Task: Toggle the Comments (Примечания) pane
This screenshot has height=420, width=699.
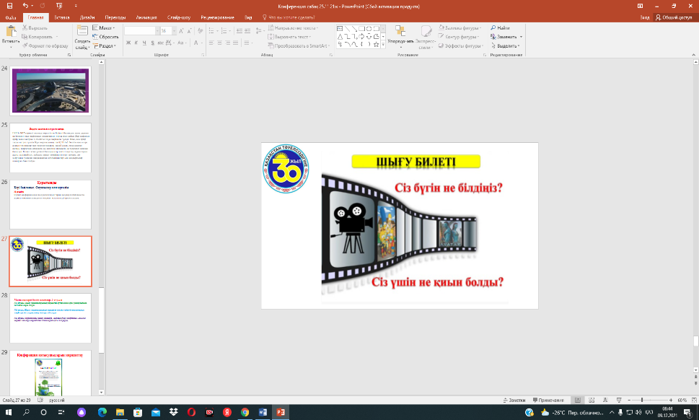Action: [x=550, y=400]
